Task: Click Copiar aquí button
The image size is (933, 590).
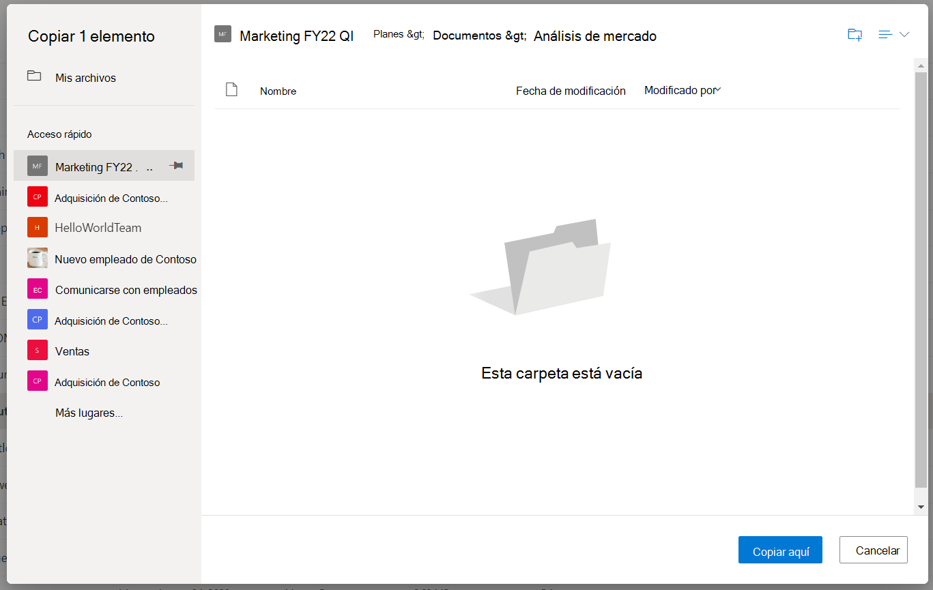Action: coord(780,550)
